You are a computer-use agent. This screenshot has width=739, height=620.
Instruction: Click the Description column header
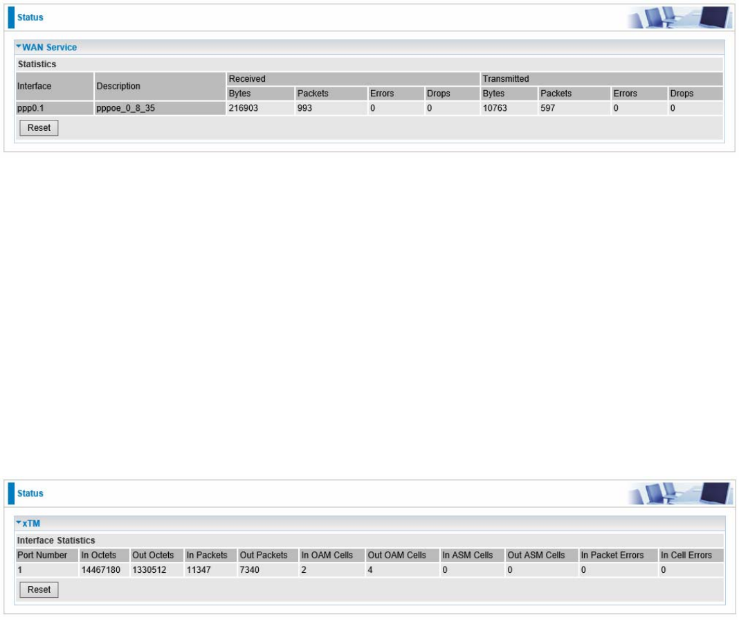[160, 87]
